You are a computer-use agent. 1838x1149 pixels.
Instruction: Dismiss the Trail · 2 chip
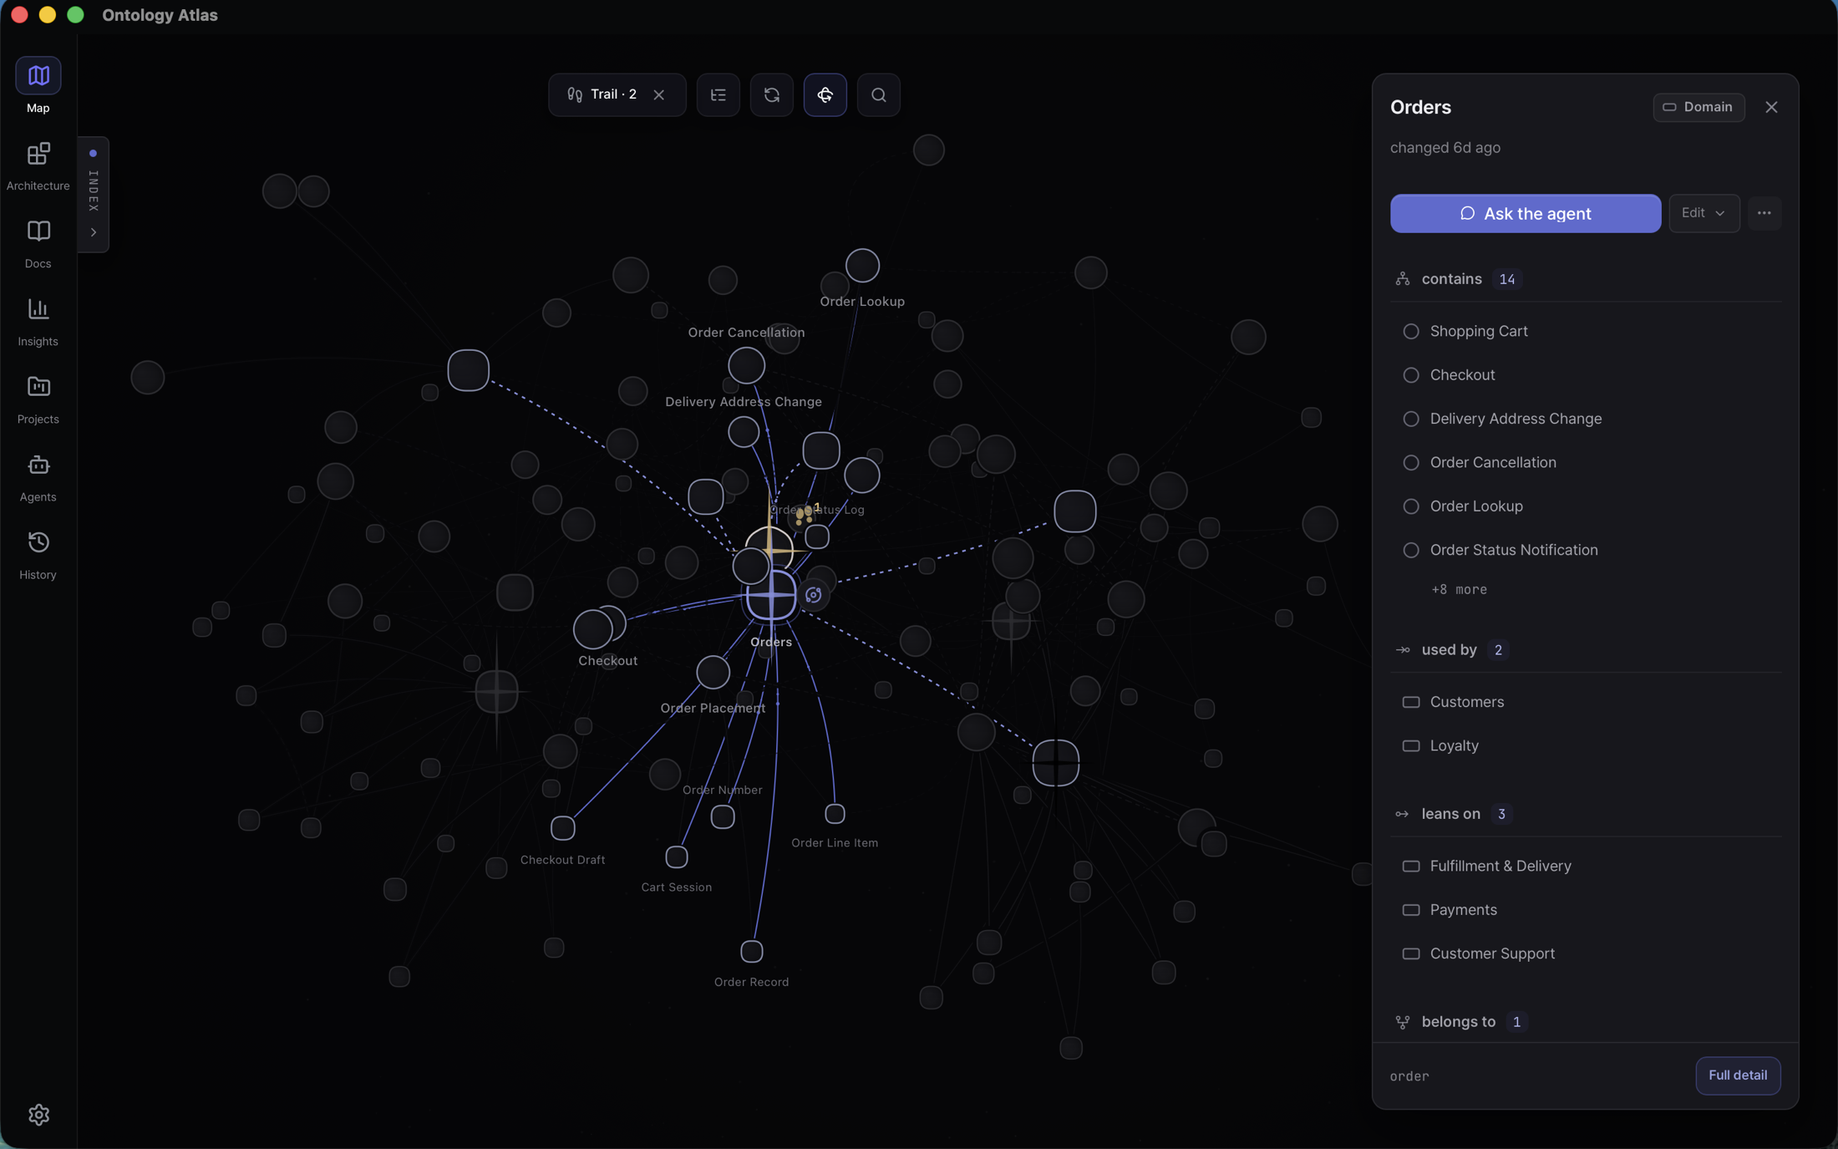pyautogui.click(x=659, y=94)
